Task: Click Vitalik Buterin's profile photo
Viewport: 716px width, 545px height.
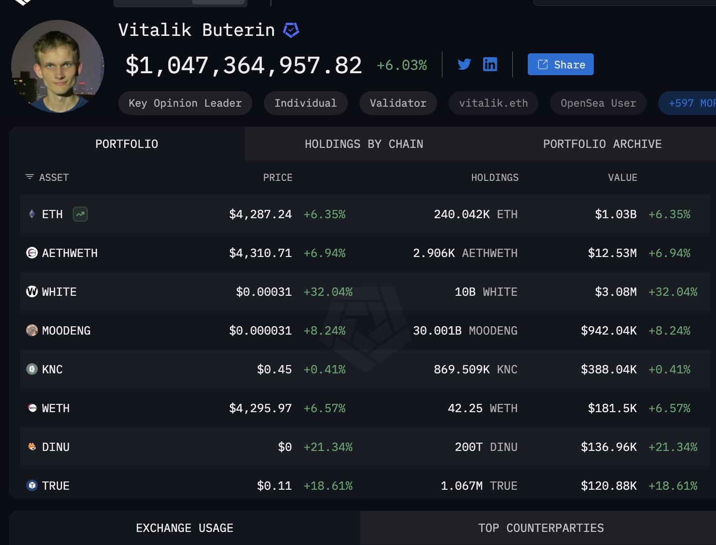Action: 58,66
